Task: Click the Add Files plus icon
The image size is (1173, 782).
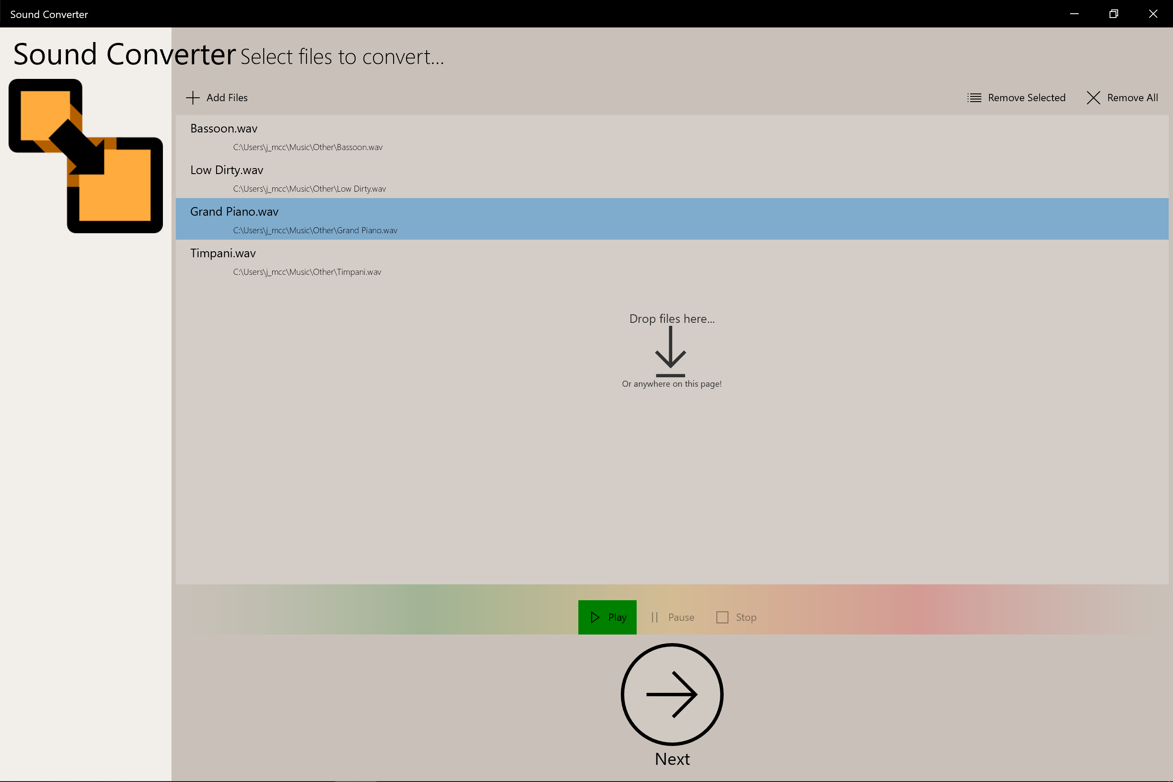Action: 192,98
